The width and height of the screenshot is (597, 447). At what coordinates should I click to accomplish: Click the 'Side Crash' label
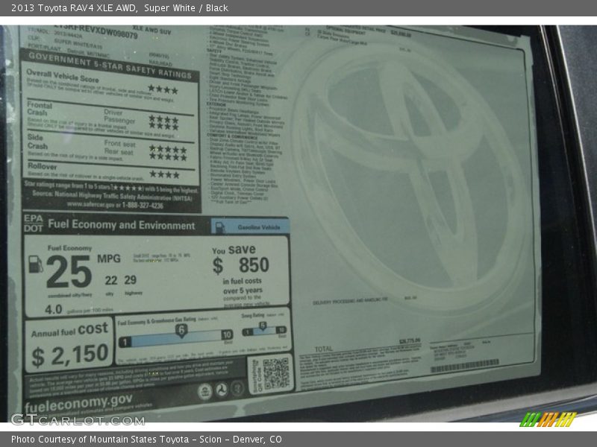pos(37,142)
